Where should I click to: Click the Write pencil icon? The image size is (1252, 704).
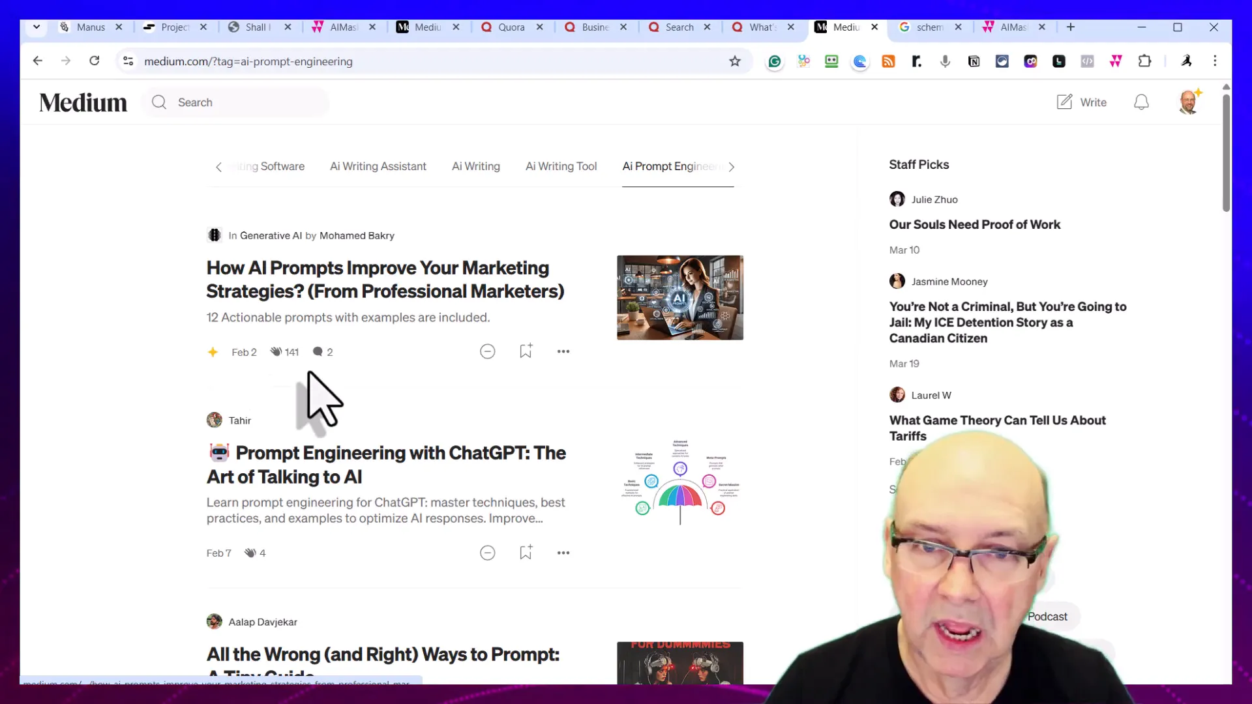tap(1064, 102)
